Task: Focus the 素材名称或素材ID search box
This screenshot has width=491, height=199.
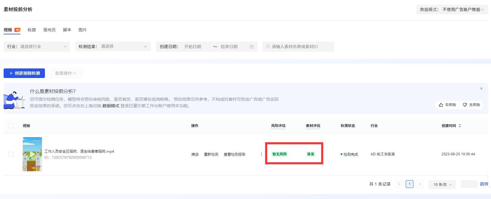Action: [x=298, y=47]
